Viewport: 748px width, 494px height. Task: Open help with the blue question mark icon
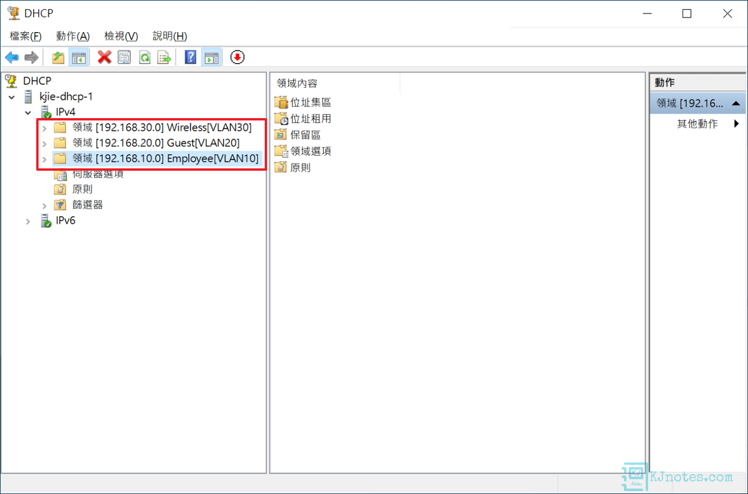click(191, 57)
